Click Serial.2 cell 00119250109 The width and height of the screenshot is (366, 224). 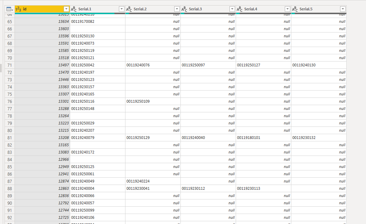153,101
